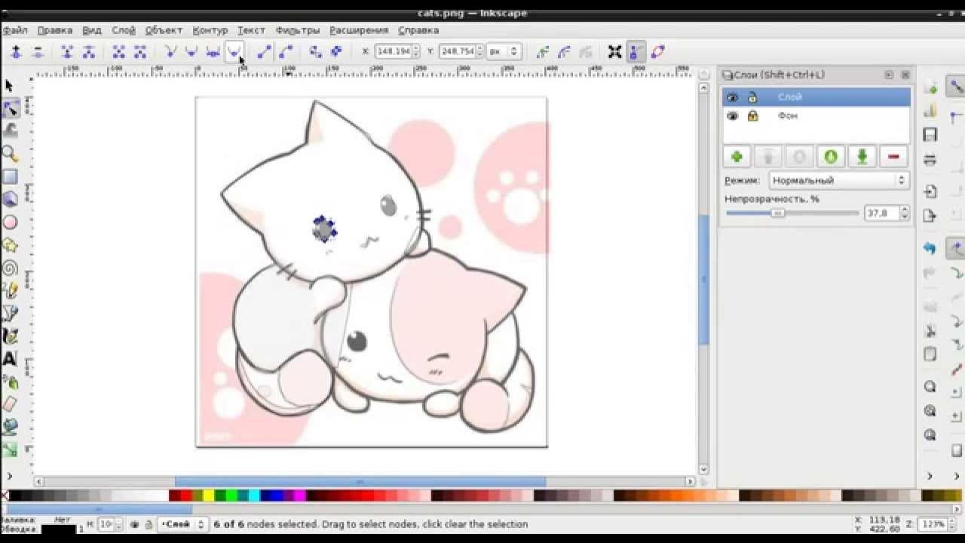Image resolution: width=965 pixels, height=543 pixels.
Task: Open the layer selector dropdown in status bar
Action: click(181, 524)
